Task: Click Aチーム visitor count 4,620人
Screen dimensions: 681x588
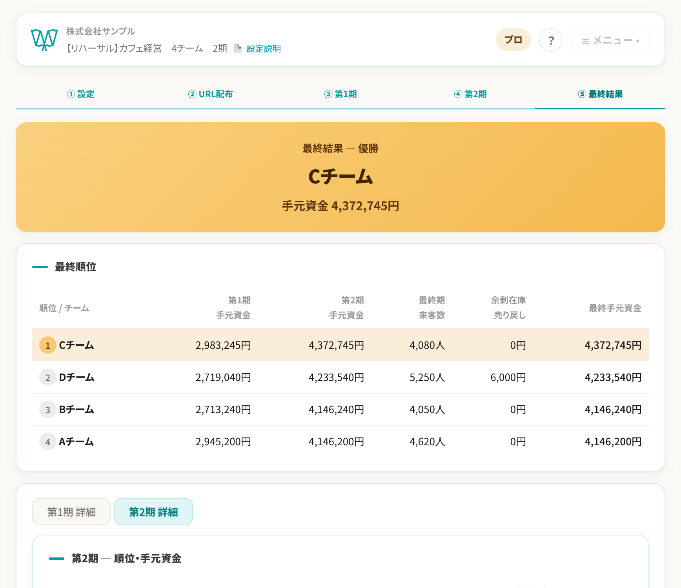Action: (x=427, y=441)
